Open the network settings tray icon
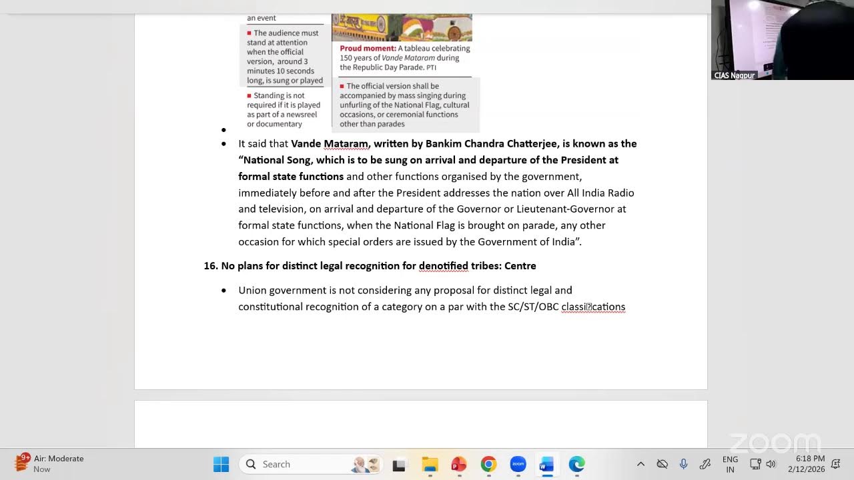 point(755,464)
